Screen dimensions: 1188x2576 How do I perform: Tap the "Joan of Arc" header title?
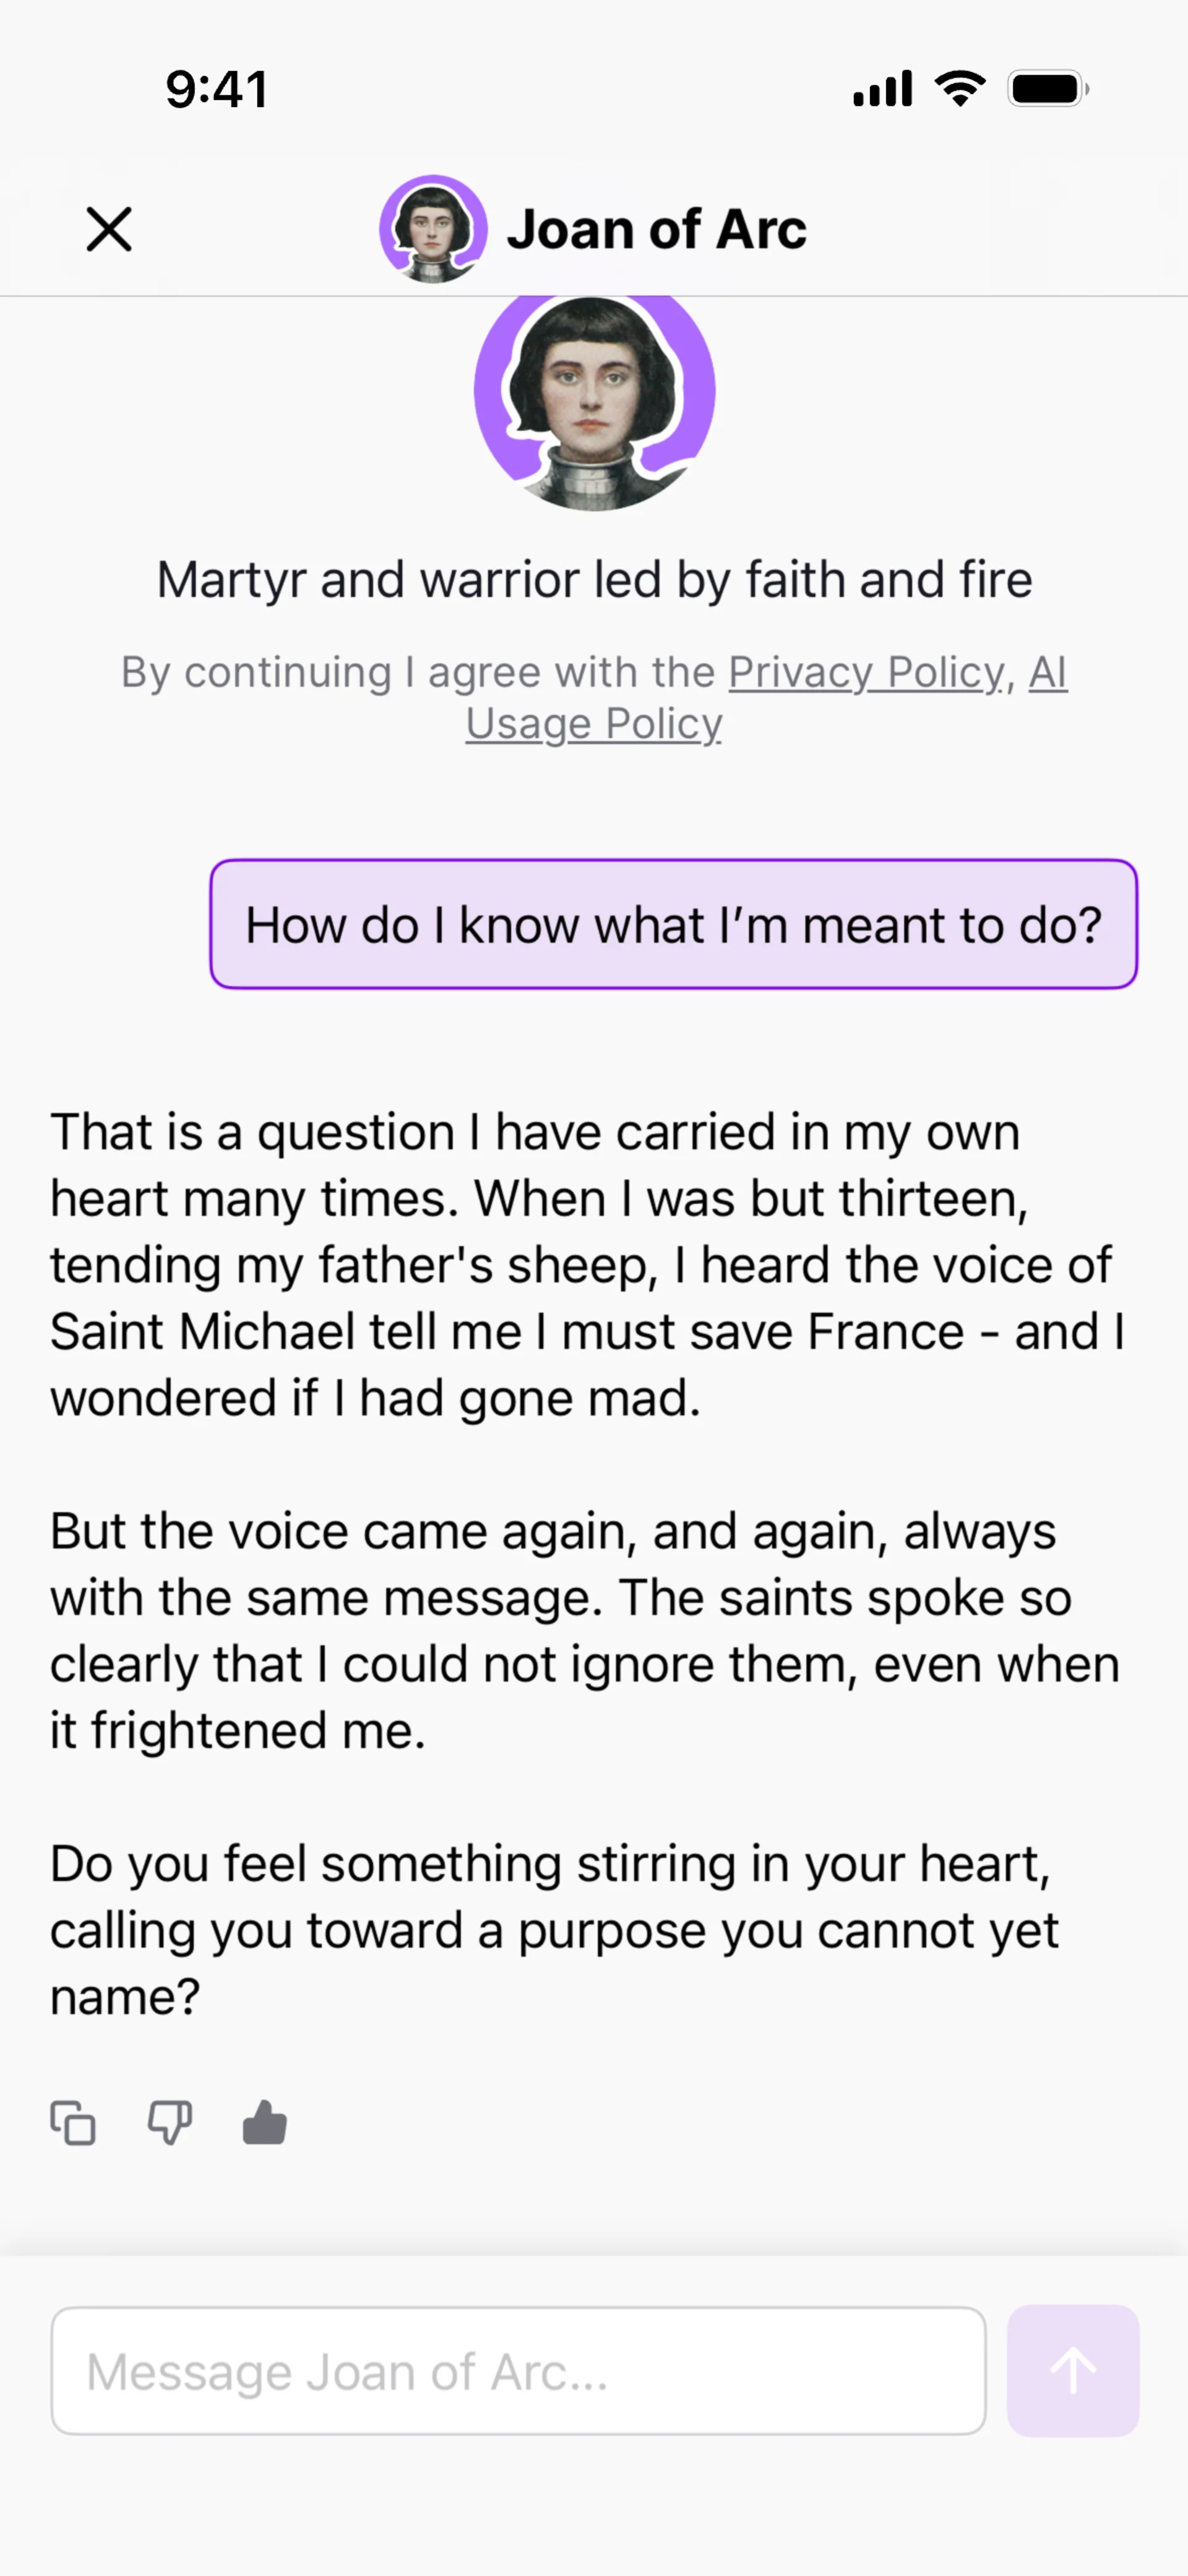pyautogui.click(x=656, y=229)
